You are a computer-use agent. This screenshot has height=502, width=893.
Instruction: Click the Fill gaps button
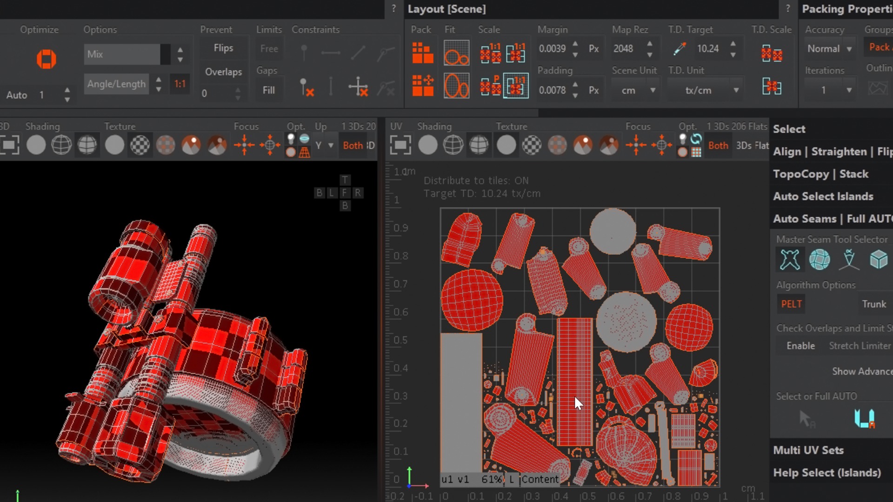[268, 90]
